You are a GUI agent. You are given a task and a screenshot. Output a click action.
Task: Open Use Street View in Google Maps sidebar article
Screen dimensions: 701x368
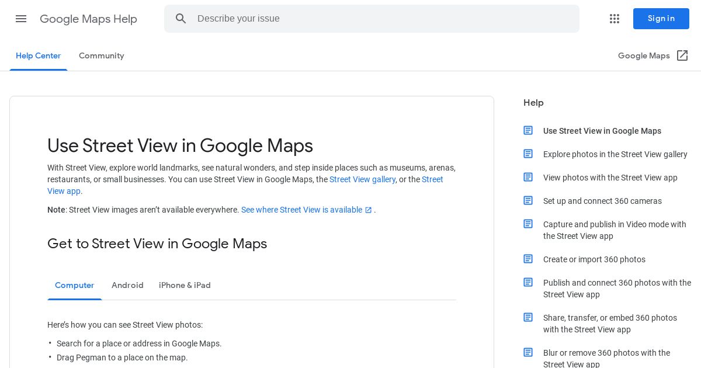pos(602,131)
